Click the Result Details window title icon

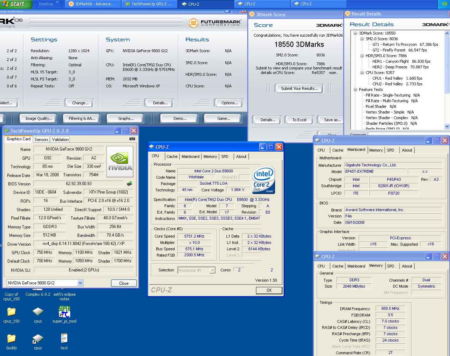[347, 14]
